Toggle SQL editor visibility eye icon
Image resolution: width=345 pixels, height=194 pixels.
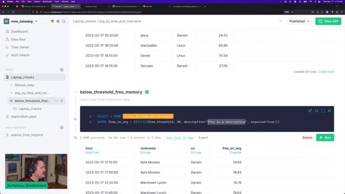75,119
